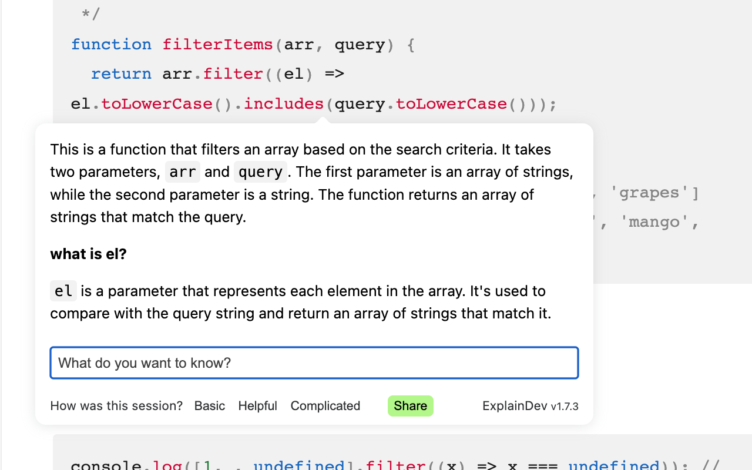Click the toLowerCase method in code

[156, 103]
